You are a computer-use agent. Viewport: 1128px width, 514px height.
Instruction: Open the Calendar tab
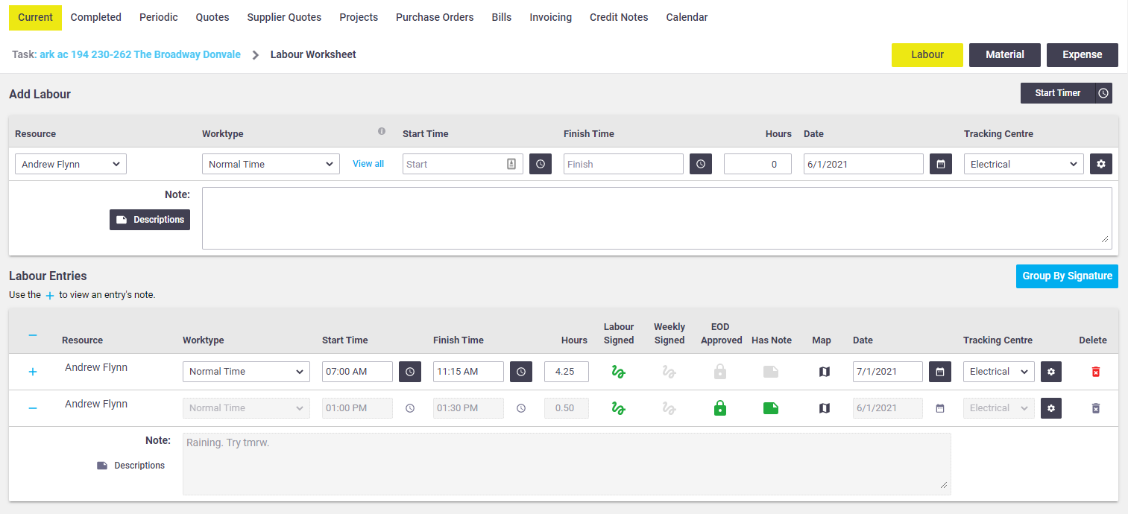(687, 17)
